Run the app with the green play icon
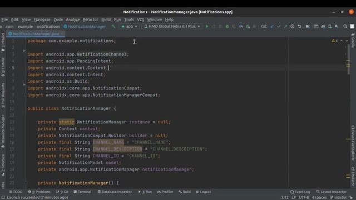 [x=206, y=27]
